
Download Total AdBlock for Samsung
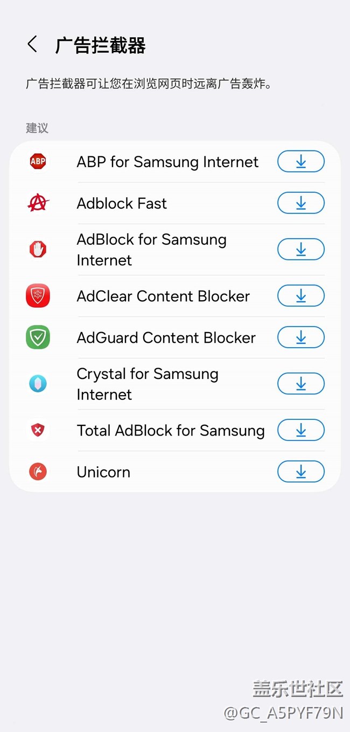click(300, 430)
